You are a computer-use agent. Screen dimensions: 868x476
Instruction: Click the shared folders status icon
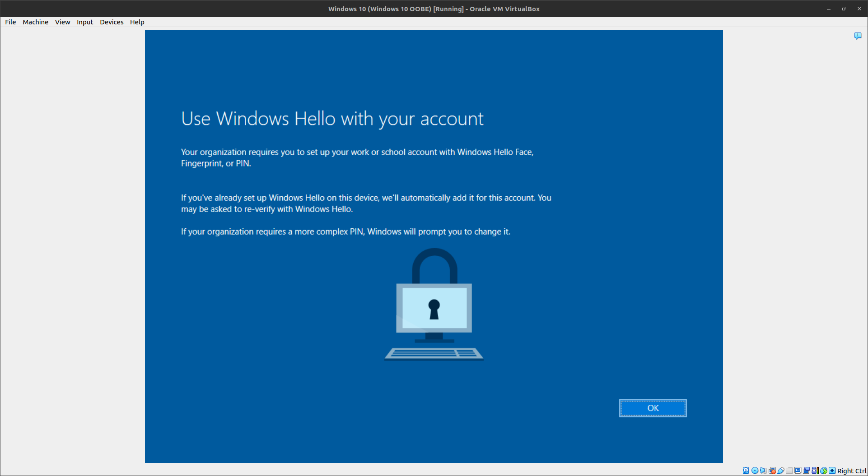(x=789, y=471)
